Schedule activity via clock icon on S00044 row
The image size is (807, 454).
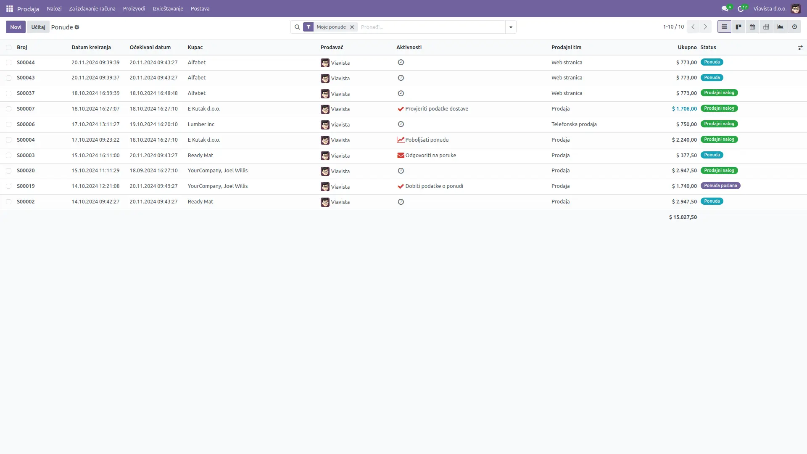tap(401, 62)
